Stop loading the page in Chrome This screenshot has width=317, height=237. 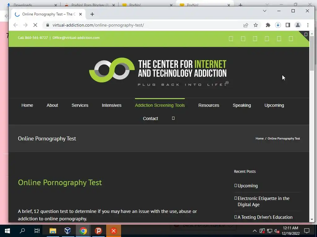(x=35, y=25)
